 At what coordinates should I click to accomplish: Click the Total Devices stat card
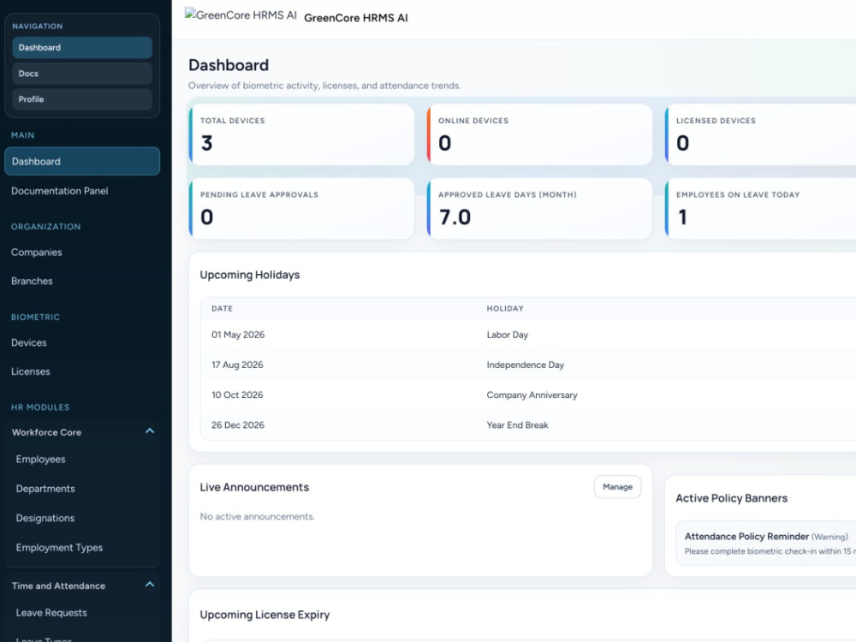(301, 134)
